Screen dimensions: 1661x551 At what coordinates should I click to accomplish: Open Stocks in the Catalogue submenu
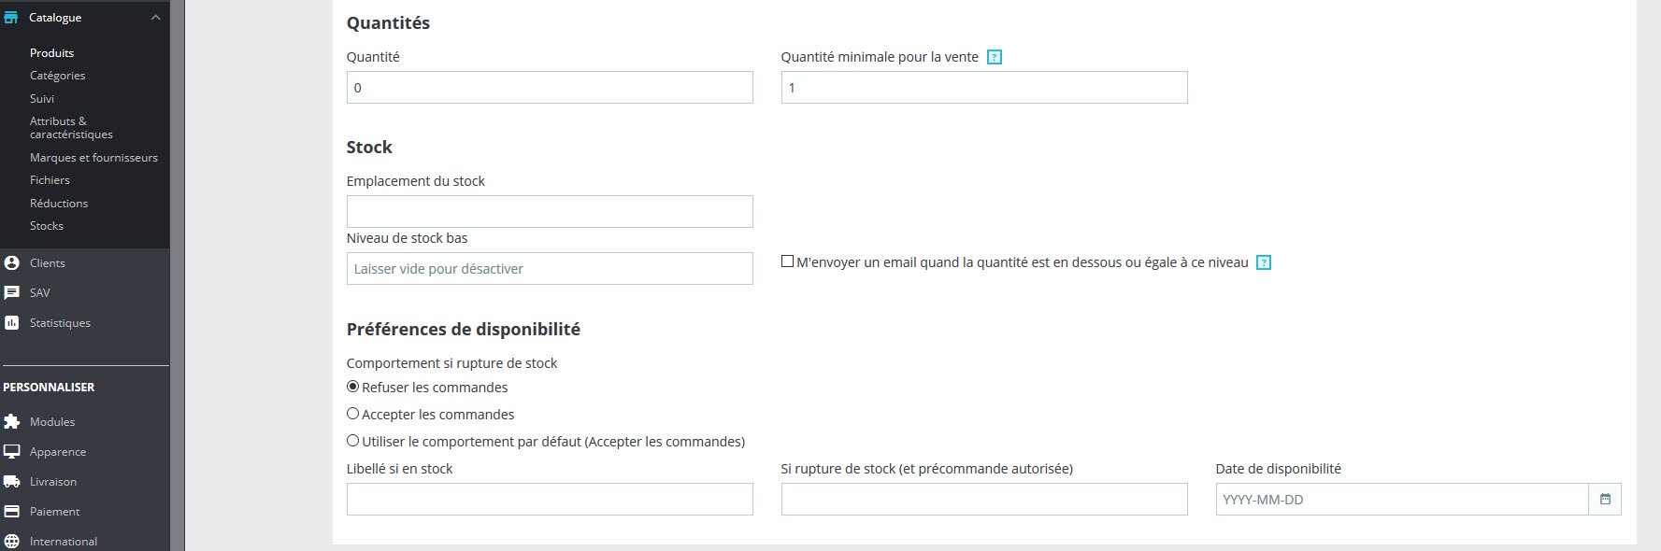(47, 226)
